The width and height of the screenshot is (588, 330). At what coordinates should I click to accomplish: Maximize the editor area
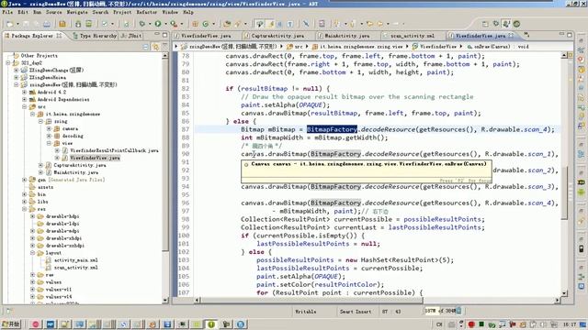tap(570, 35)
